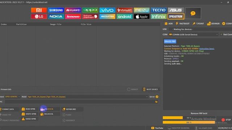Screen dimensions: 232x130
Task: Open the USB waiting for devices dropdown
Action: 200,29
